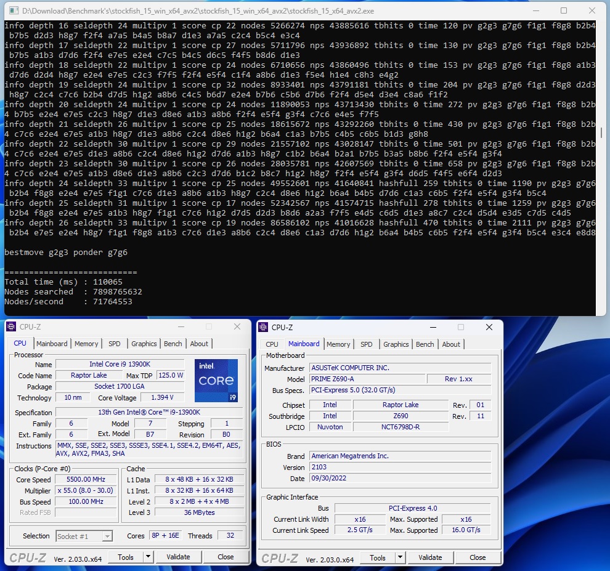
Task: Click Package value 'Socket 1700 LGA'
Action: tap(120, 386)
